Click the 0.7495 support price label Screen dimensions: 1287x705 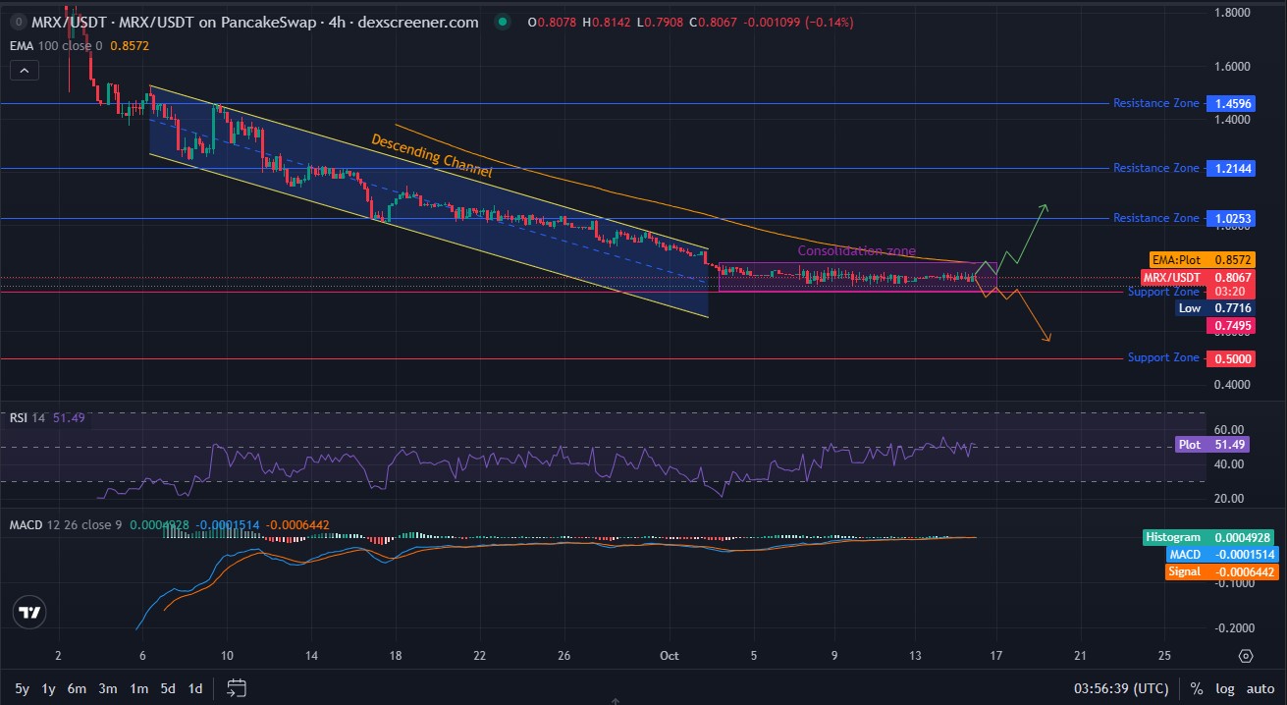coord(1233,325)
